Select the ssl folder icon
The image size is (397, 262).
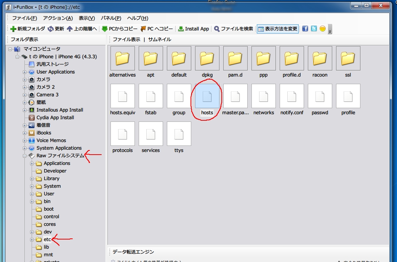(348, 58)
